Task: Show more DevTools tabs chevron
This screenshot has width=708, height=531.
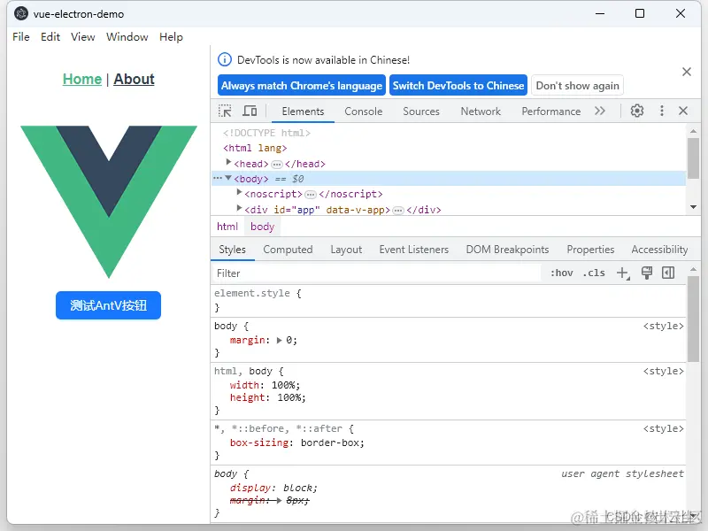Action: (x=600, y=112)
